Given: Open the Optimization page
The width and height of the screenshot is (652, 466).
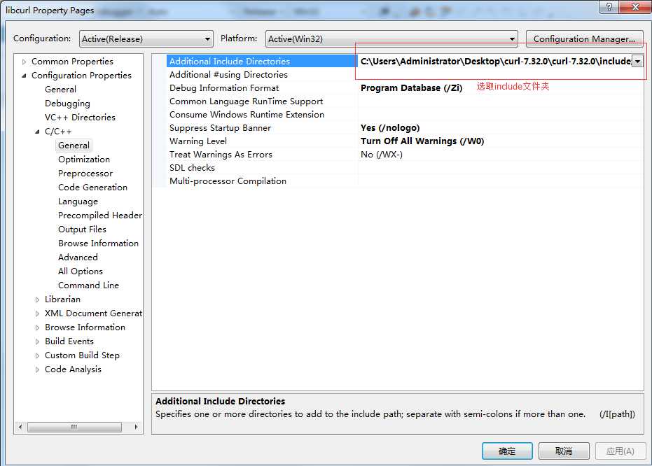Looking at the screenshot, I should 84,160.
